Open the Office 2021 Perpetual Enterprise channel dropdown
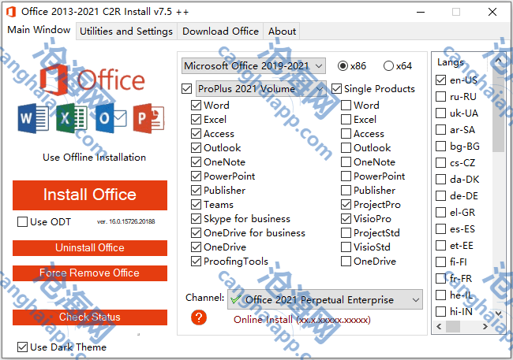513x360 pixels. tap(324, 300)
